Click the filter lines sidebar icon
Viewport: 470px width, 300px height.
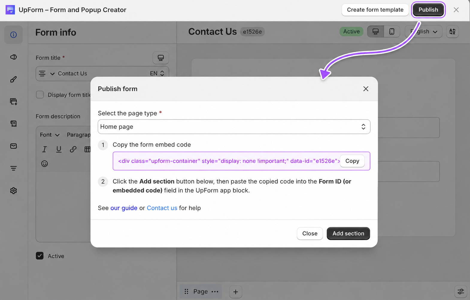coord(13,168)
